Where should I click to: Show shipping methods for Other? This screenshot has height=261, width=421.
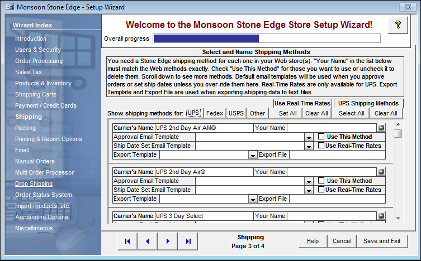(257, 113)
